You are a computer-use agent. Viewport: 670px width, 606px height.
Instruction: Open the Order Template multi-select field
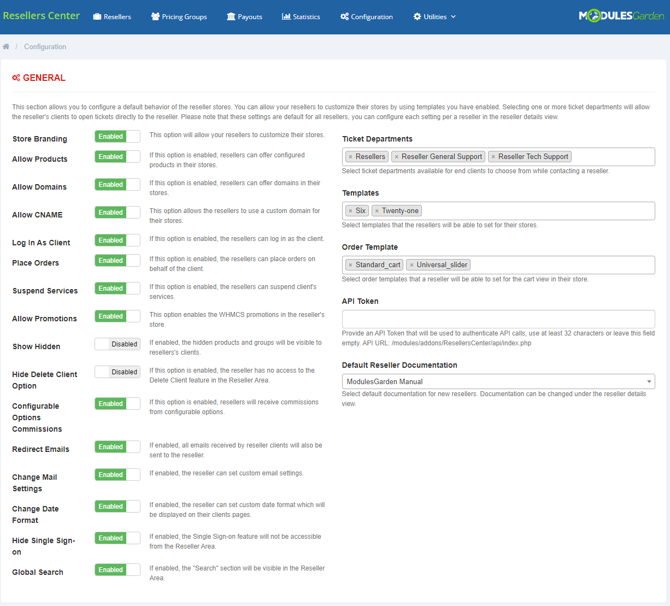click(x=498, y=265)
